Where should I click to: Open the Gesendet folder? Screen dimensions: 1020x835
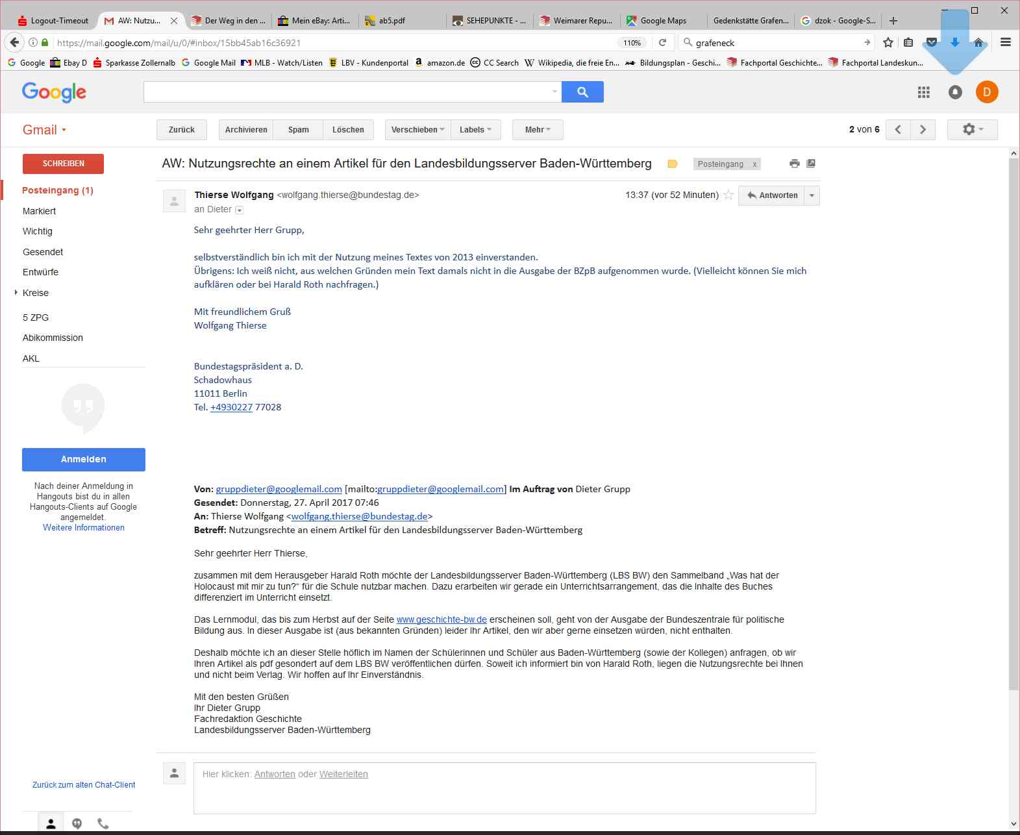[x=43, y=252]
